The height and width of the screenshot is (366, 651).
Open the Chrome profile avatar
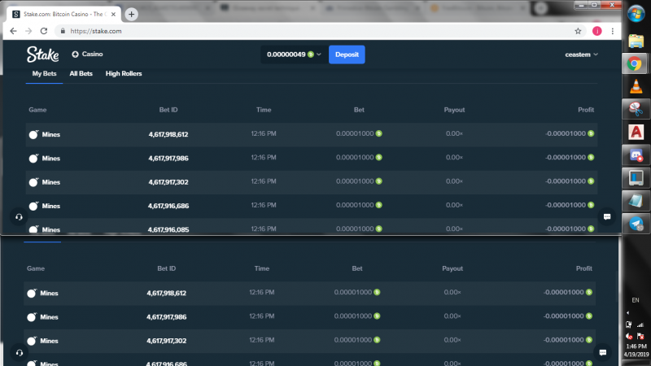click(597, 31)
